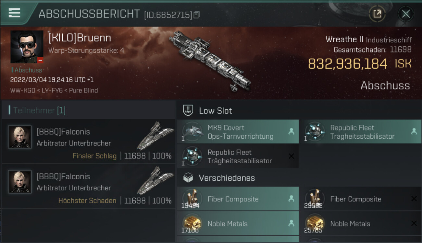422x243 pixels.
Task: Click the dropped Noble Metals item
Action: (x=238, y=223)
